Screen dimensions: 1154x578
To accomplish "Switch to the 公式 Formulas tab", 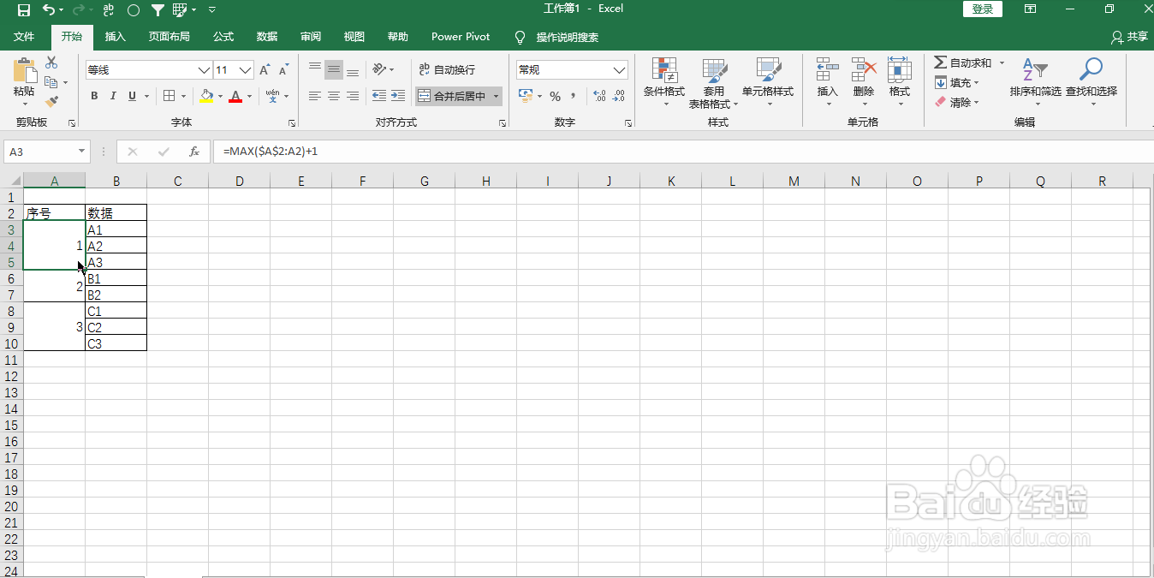I will [x=223, y=37].
